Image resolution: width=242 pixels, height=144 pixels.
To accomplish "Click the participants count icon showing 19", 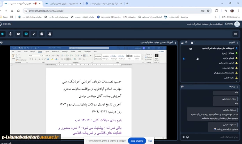I will pyautogui.click(x=182, y=42).
